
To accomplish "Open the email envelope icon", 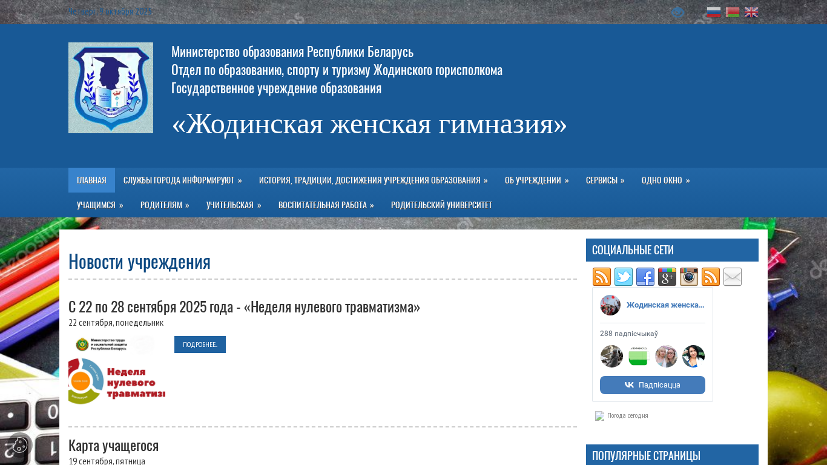I will [733, 277].
